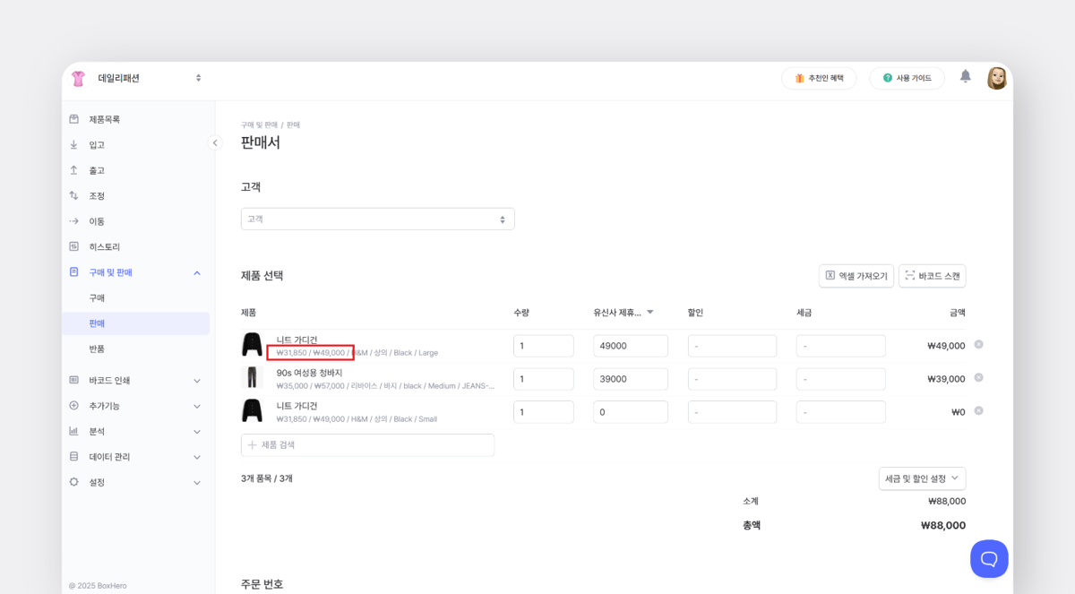
Task: Click the 엑셀 가져오기 button
Action: coord(855,276)
